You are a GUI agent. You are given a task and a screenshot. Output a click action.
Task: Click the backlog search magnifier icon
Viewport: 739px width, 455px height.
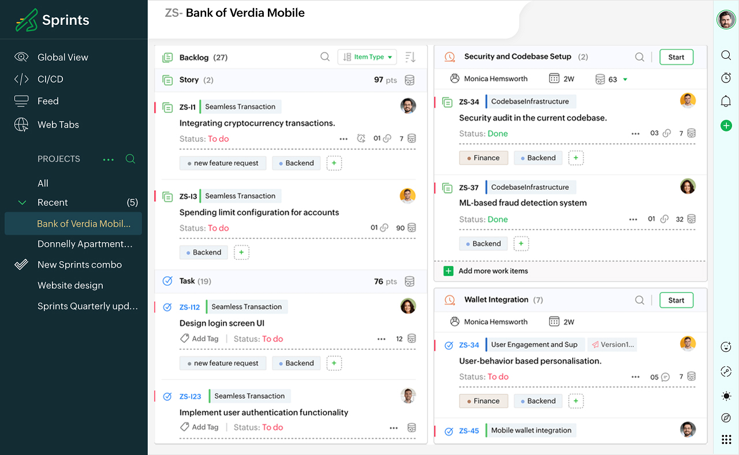[x=325, y=57]
